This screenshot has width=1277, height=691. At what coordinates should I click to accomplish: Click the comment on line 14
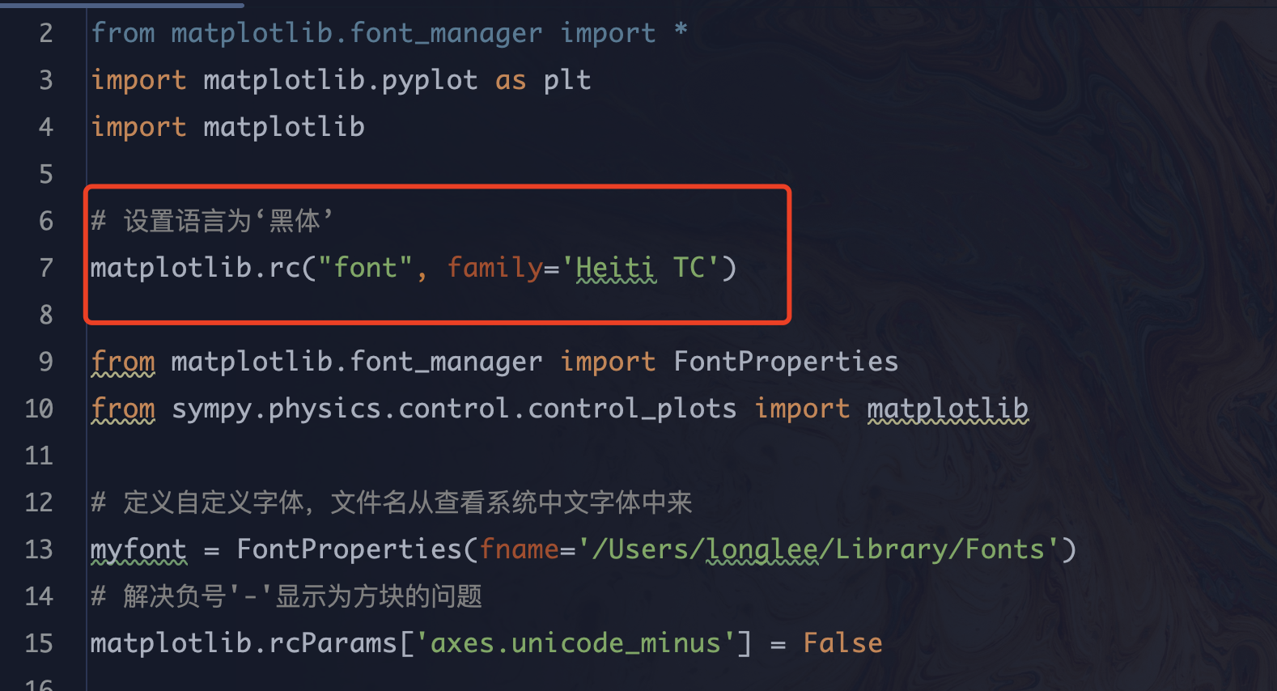tap(286, 596)
